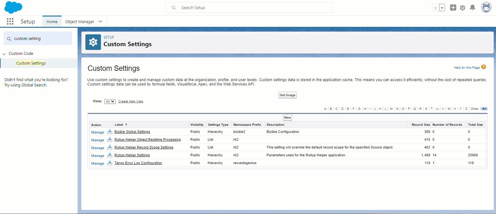Image resolution: width=496 pixels, height=214 pixels.
Task: Click the New button
Action: pyautogui.click(x=287, y=118)
